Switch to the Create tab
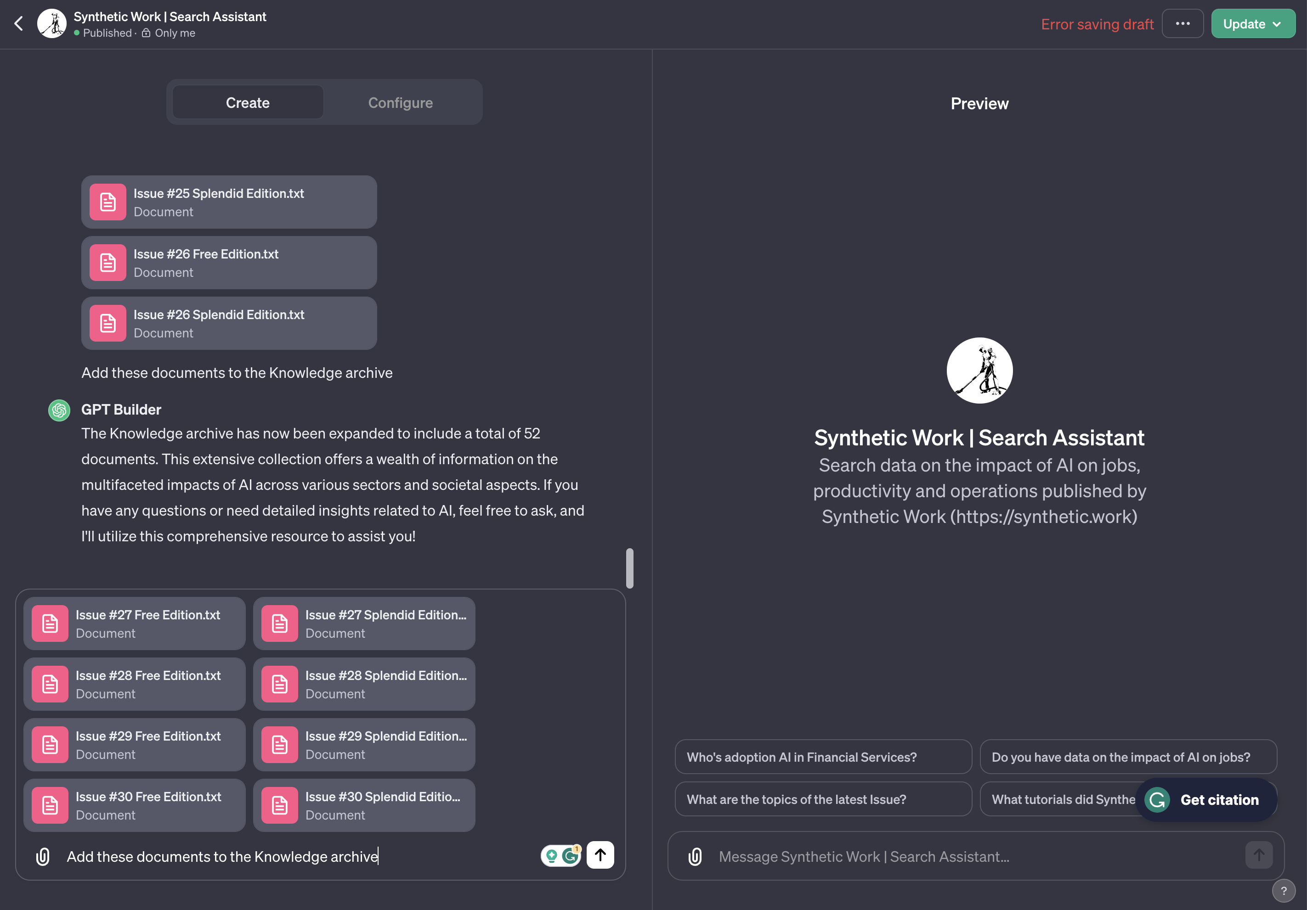The image size is (1307, 910). (x=248, y=102)
